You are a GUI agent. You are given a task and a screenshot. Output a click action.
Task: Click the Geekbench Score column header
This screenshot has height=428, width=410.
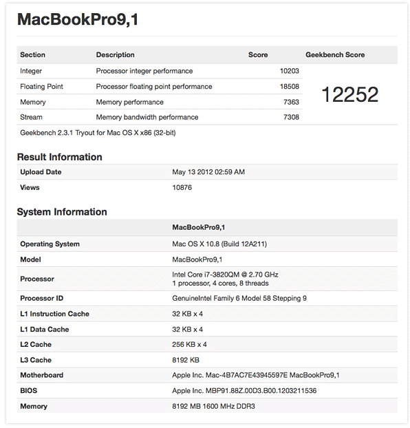tap(335, 55)
